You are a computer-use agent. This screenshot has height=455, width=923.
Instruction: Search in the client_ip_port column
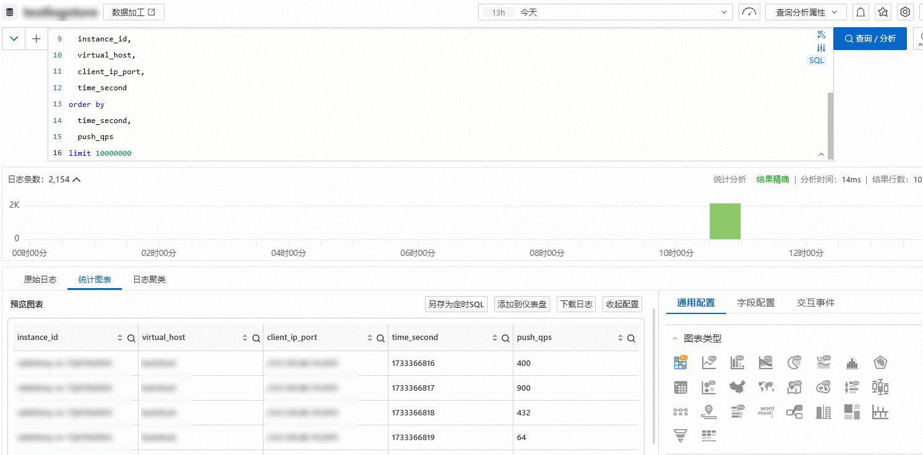(x=381, y=338)
